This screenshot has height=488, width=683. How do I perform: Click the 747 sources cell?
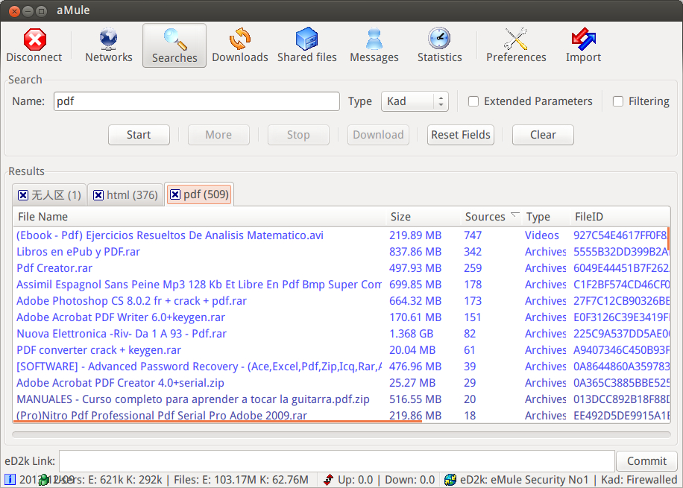tap(473, 235)
